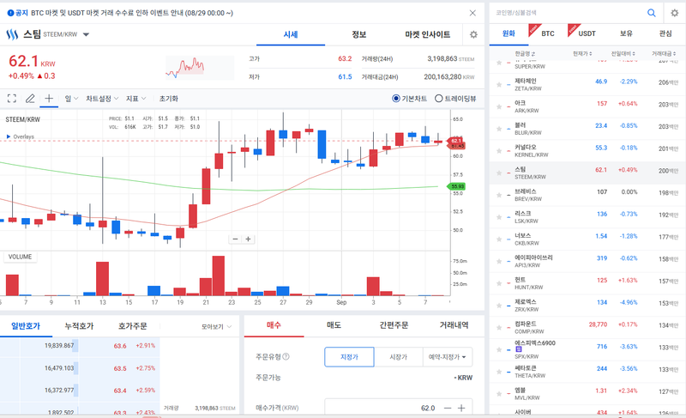Image resolution: width=686 pixels, height=418 pixels.
Task: Open 매수 buy tab
Action: (x=274, y=325)
